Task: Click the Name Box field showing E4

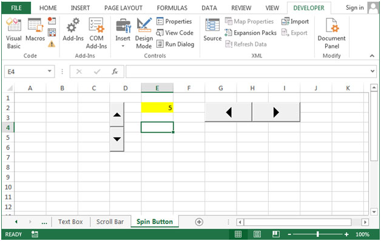Action: [x=25, y=71]
